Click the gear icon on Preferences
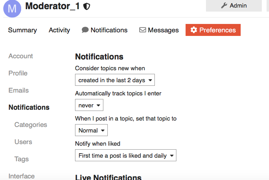Screen dimensions: 269x180 coord(194,30)
